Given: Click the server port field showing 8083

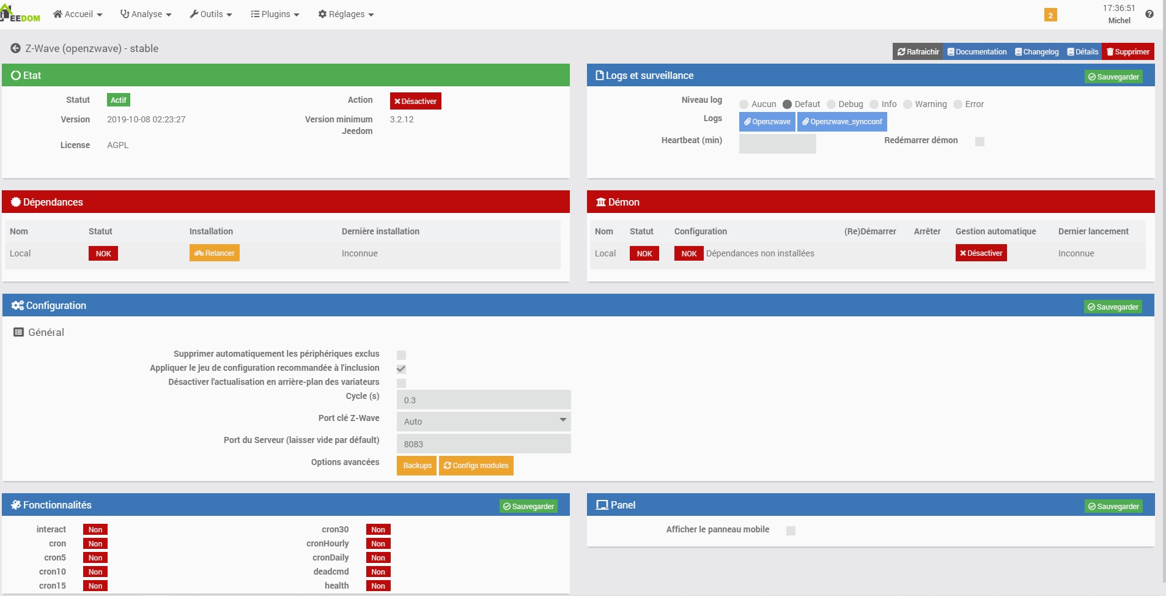Looking at the screenshot, I should pyautogui.click(x=484, y=444).
